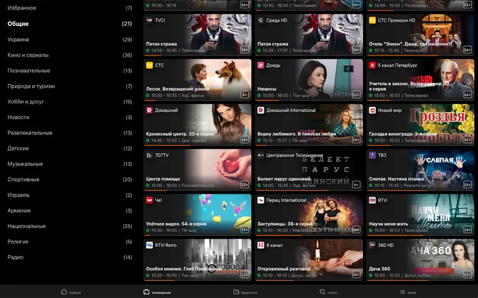Image resolution: width=478 pixels, height=298 pixels.
Task: Click the yellow СТС channel logo
Action: pyautogui.click(x=149, y=65)
